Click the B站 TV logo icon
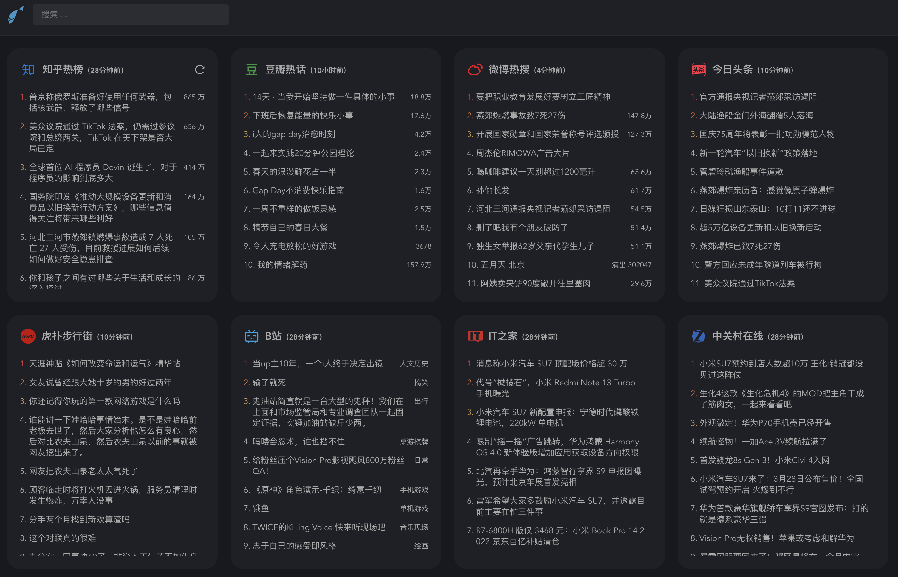This screenshot has height=577, width=898. pos(252,336)
